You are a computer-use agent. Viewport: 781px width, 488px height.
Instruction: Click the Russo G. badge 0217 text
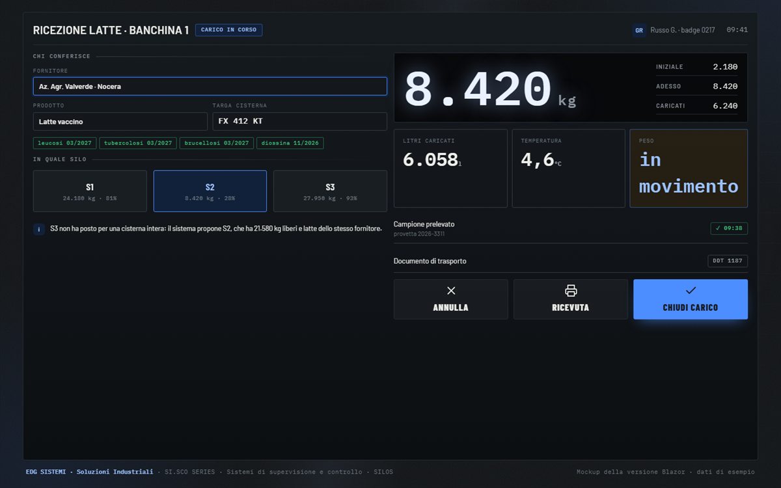pos(683,30)
